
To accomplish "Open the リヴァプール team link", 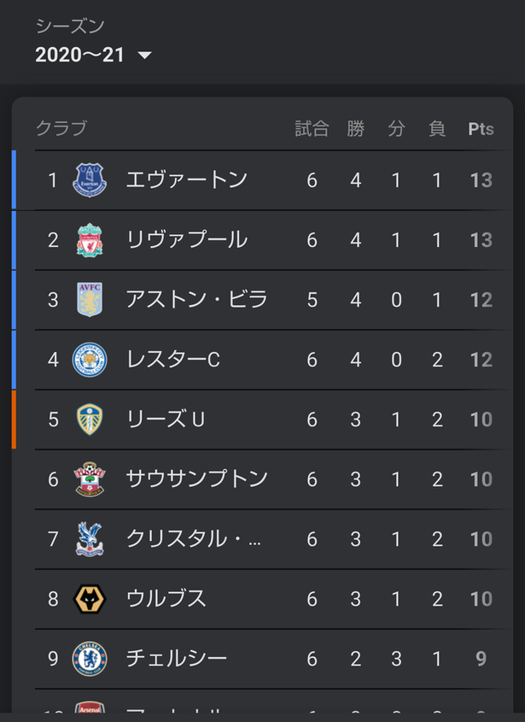I will [187, 240].
